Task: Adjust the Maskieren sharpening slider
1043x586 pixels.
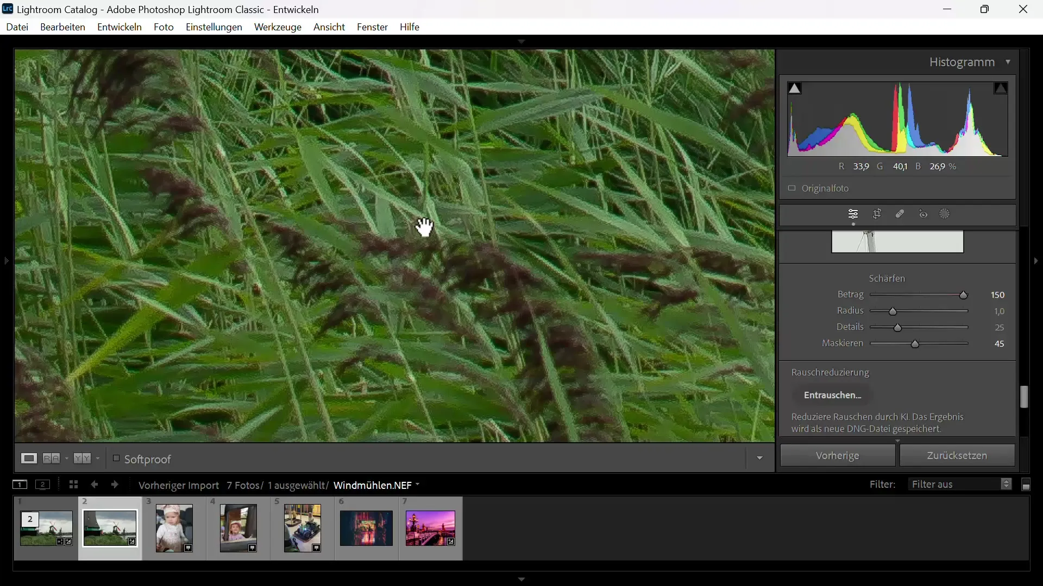Action: tap(915, 344)
